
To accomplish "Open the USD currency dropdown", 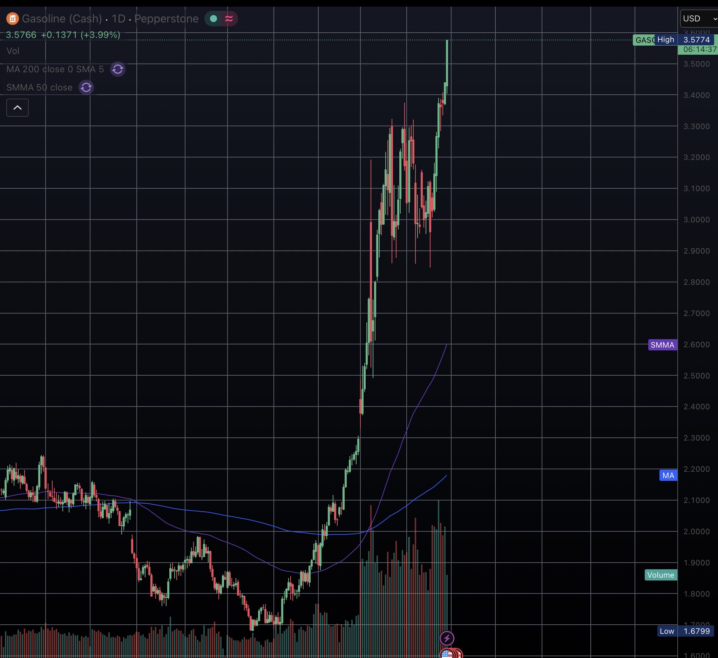I will coord(698,19).
